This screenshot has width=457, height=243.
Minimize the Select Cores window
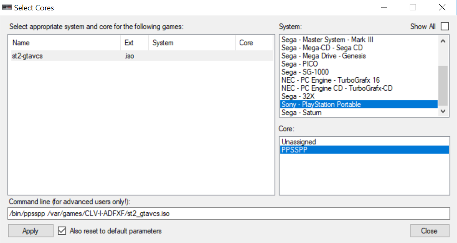tap(384, 7)
